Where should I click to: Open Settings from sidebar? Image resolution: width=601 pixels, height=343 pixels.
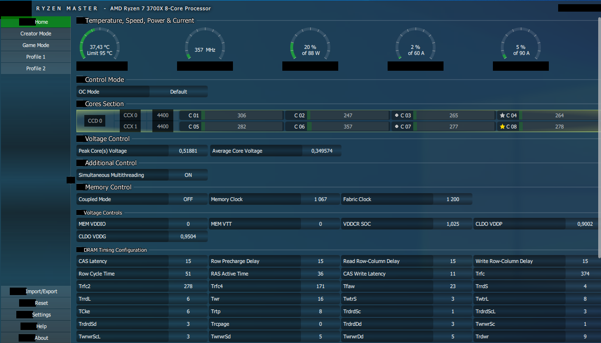(36, 315)
